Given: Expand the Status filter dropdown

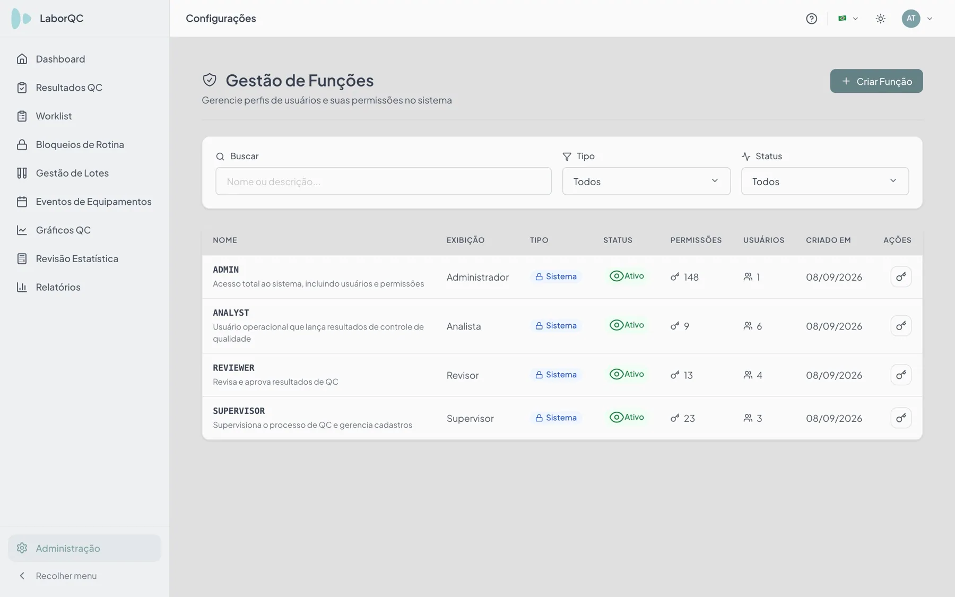Looking at the screenshot, I should click(x=825, y=181).
